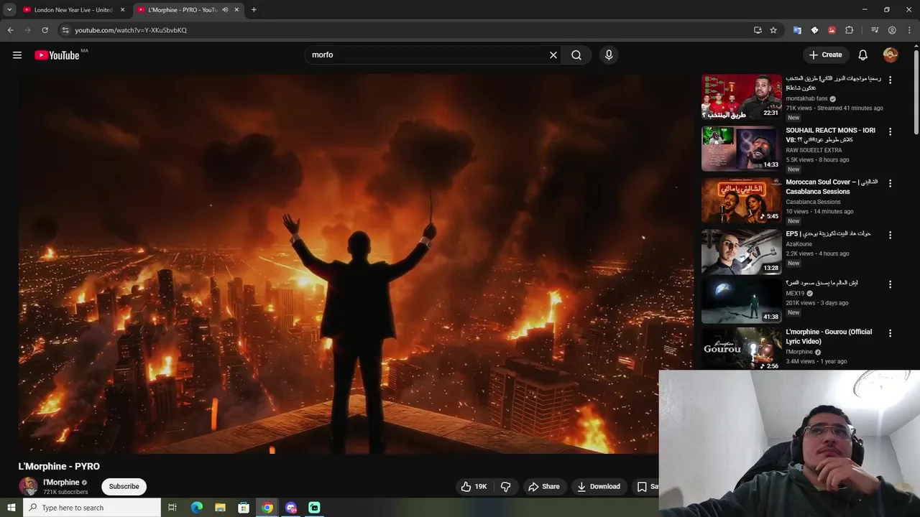This screenshot has width=920, height=517.
Task: Click Windows 'Type here to search' box
Action: click(91, 508)
